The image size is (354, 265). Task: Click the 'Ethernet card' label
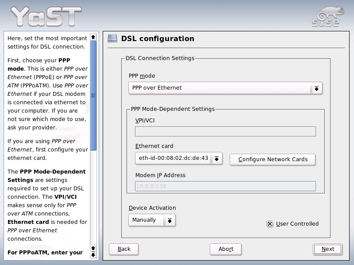tap(154, 146)
